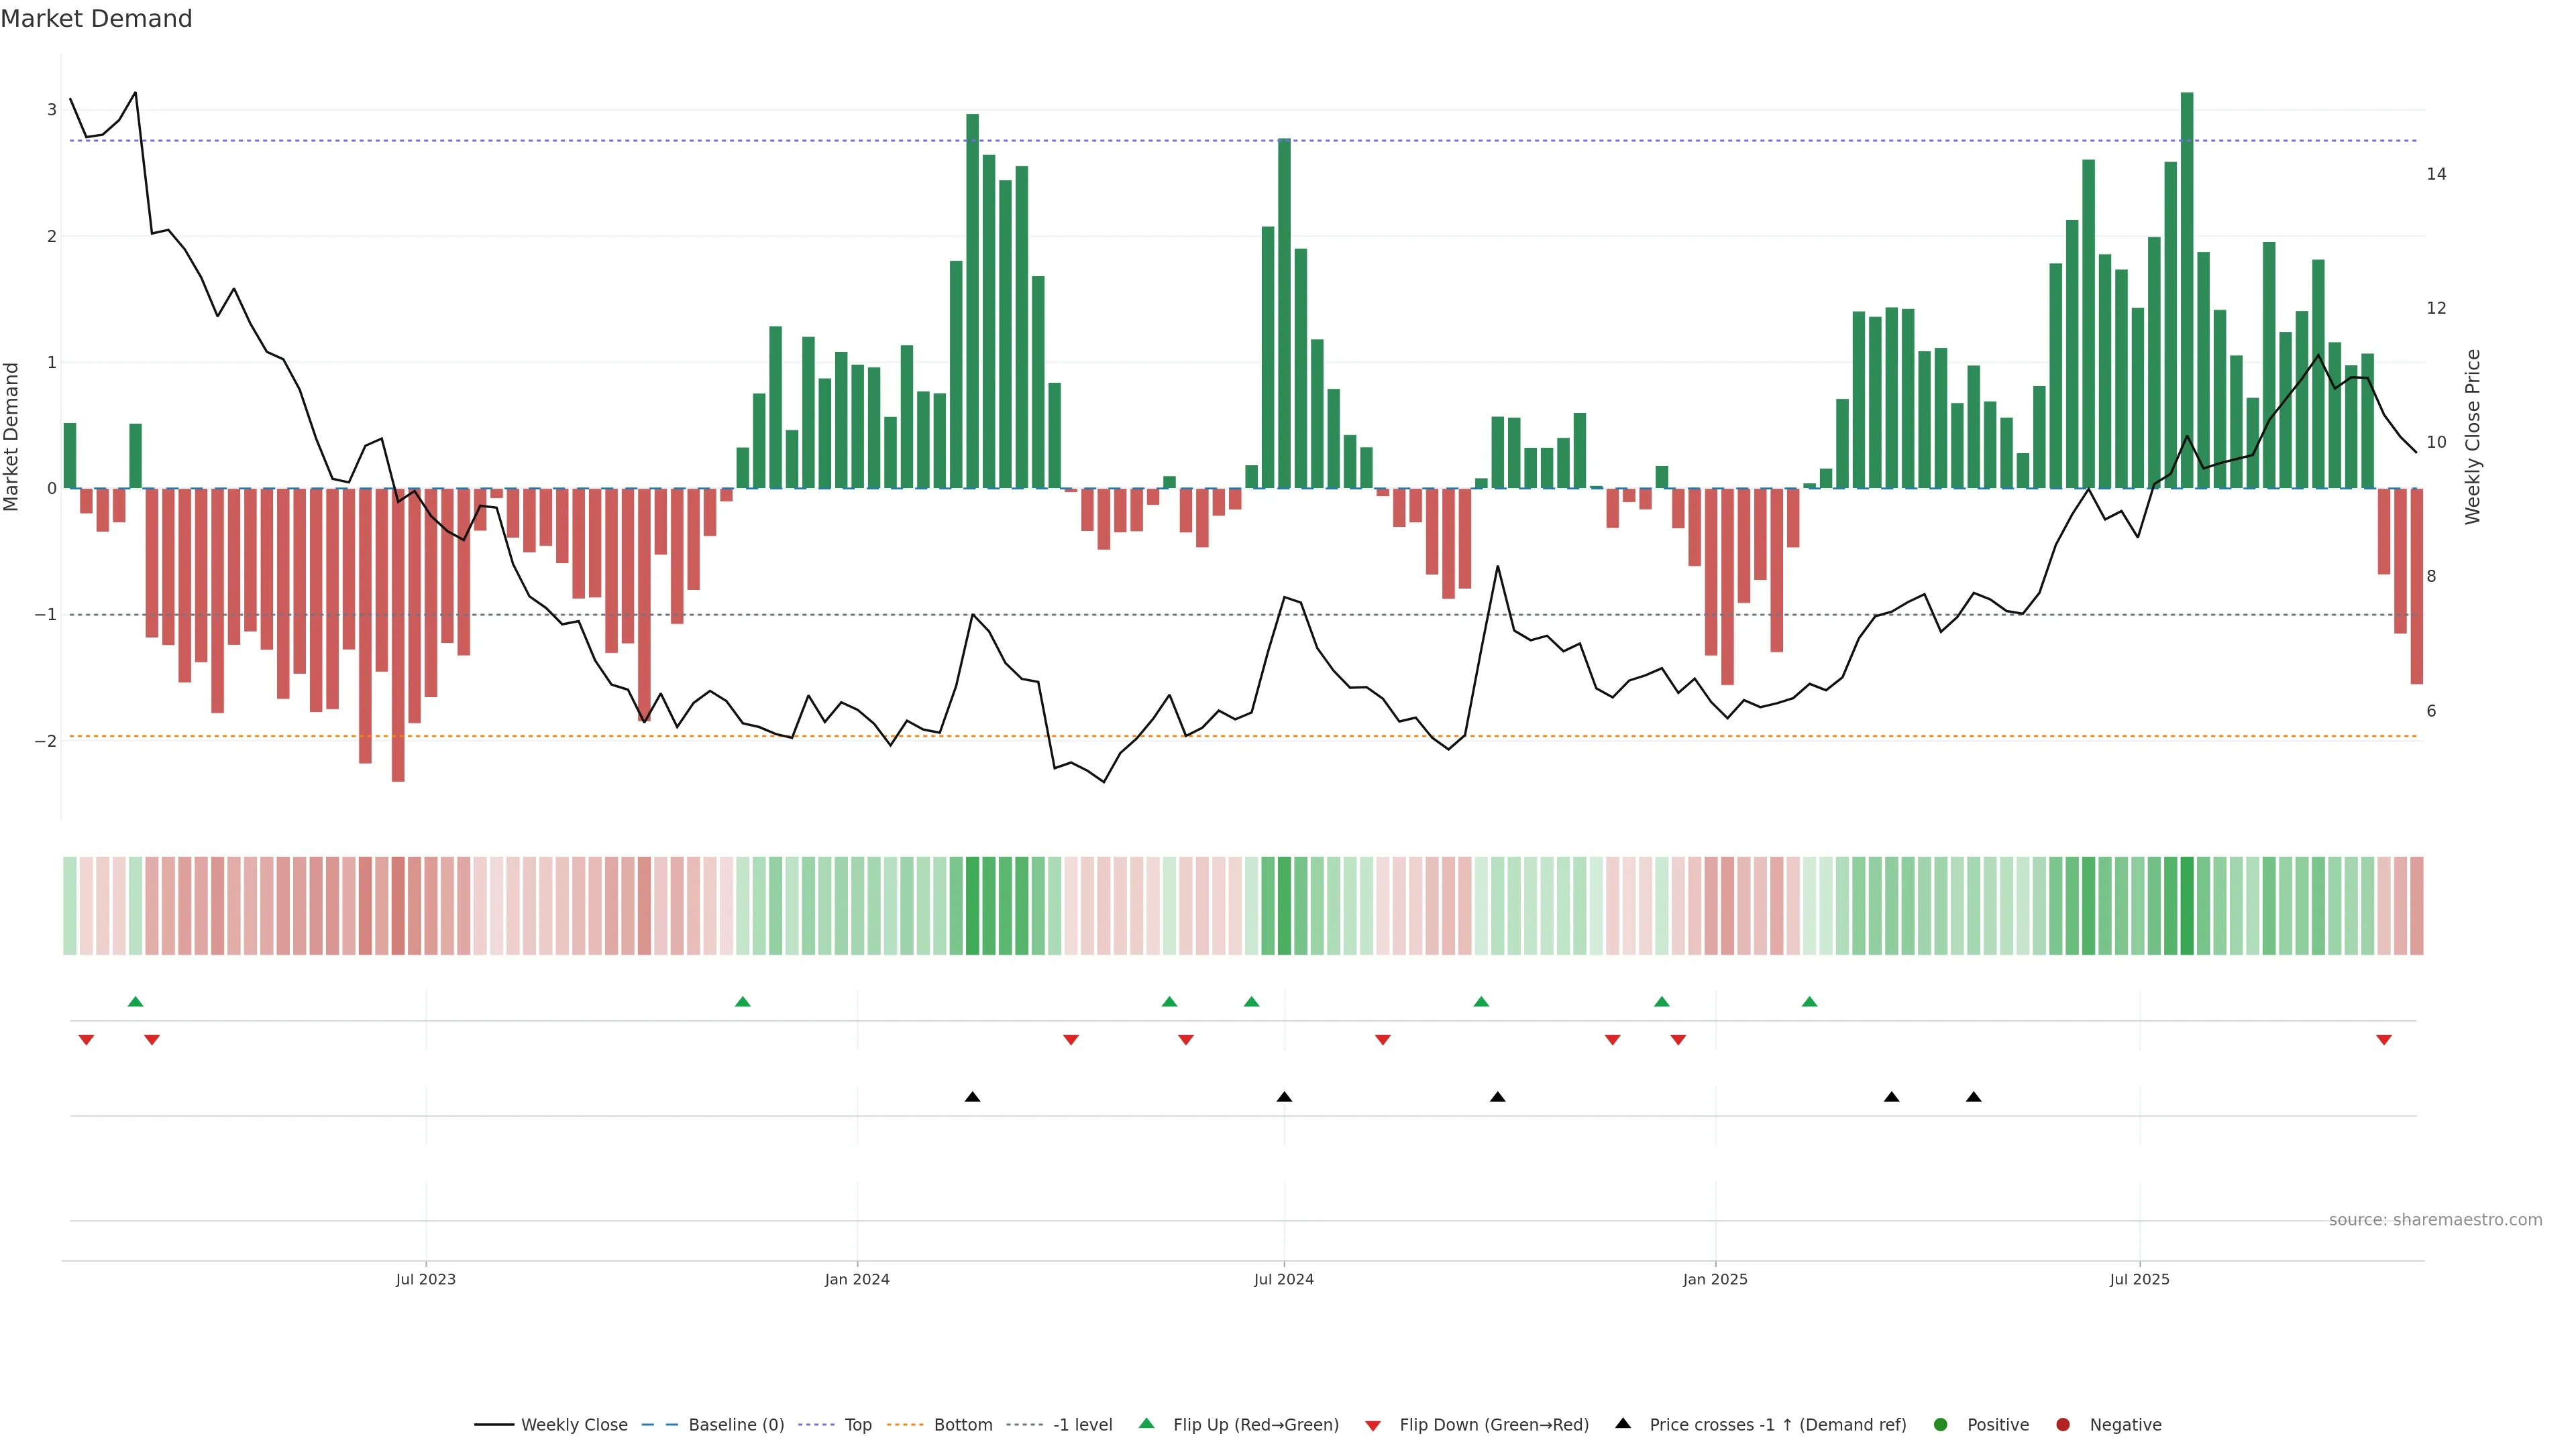Toggle the Top dotted line legend entry

pyautogui.click(x=857, y=1425)
